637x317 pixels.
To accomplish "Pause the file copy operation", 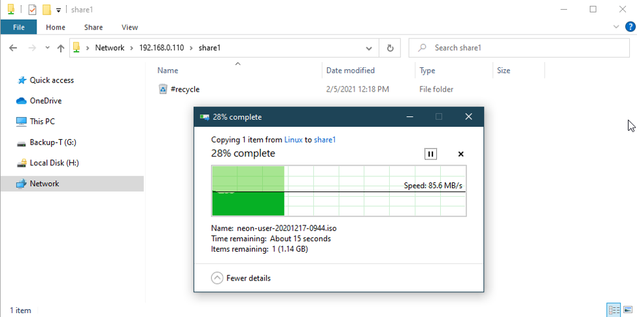I will coord(430,154).
